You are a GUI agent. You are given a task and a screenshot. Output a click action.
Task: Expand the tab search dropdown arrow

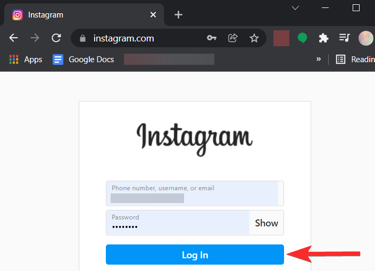(x=296, y=8)
